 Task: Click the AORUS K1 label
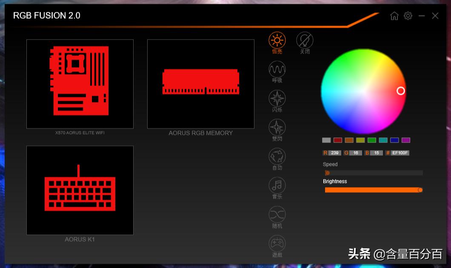[x=80, y=239]
